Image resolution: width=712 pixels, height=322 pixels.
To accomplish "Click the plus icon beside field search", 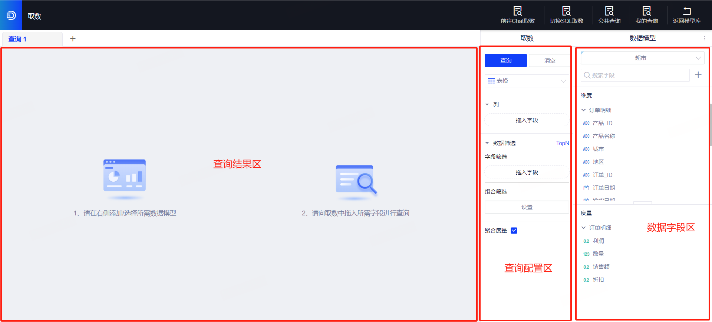I will pos(698,75).
